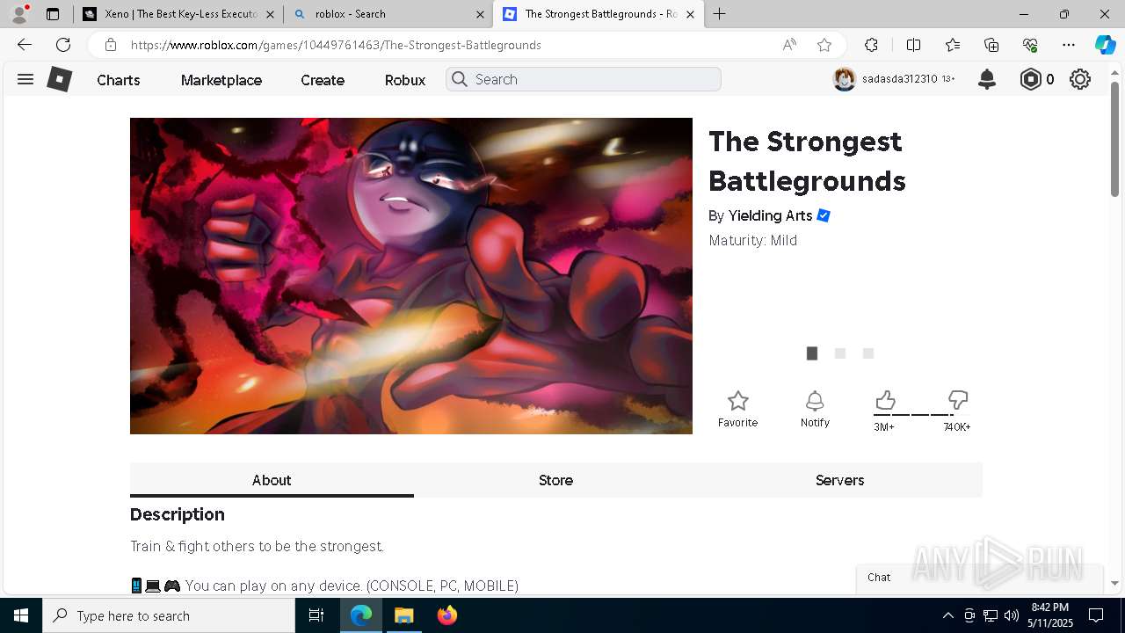
Task: Select the first carousel image dot
Action: tap(812, 353)
